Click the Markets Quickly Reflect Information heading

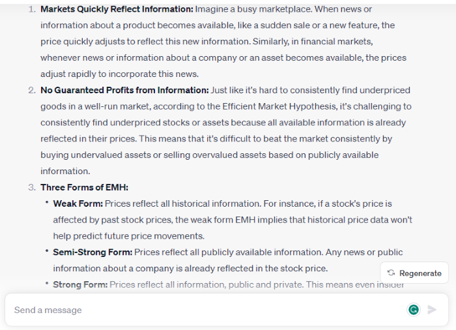coord(117,9)
